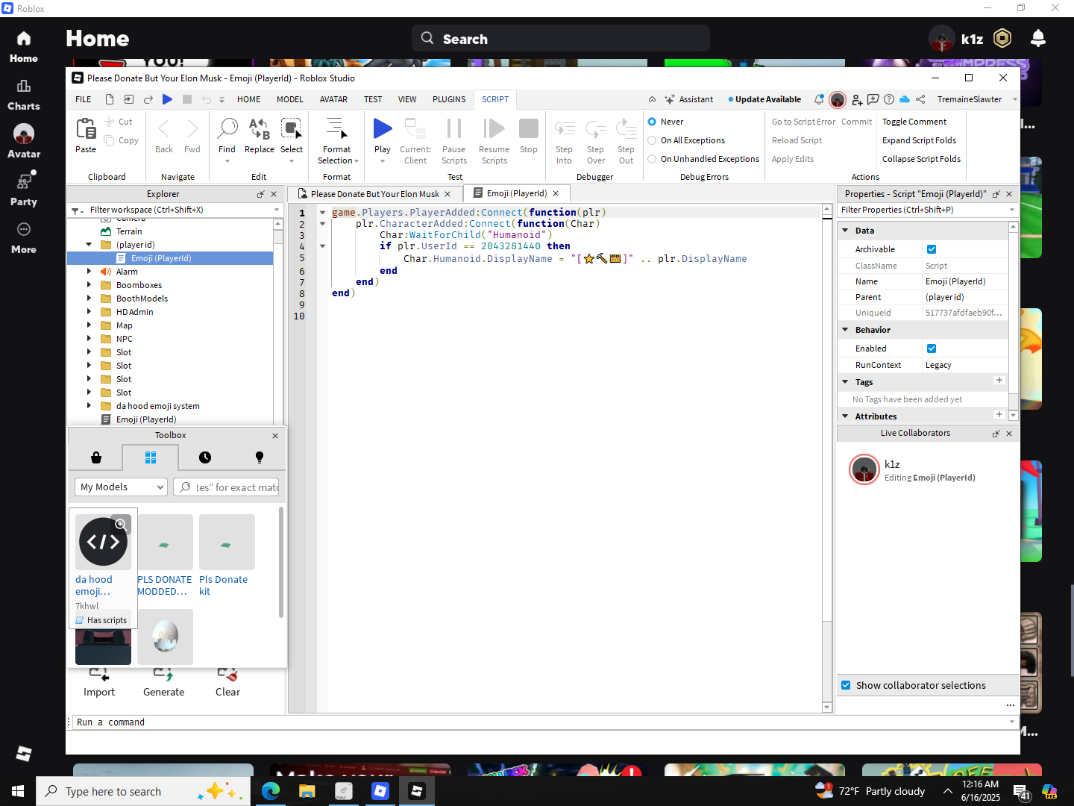The image size is (1074, 806).
Task: Open Toolbox Marketplace bag tab
Action: tap(96, 457)
